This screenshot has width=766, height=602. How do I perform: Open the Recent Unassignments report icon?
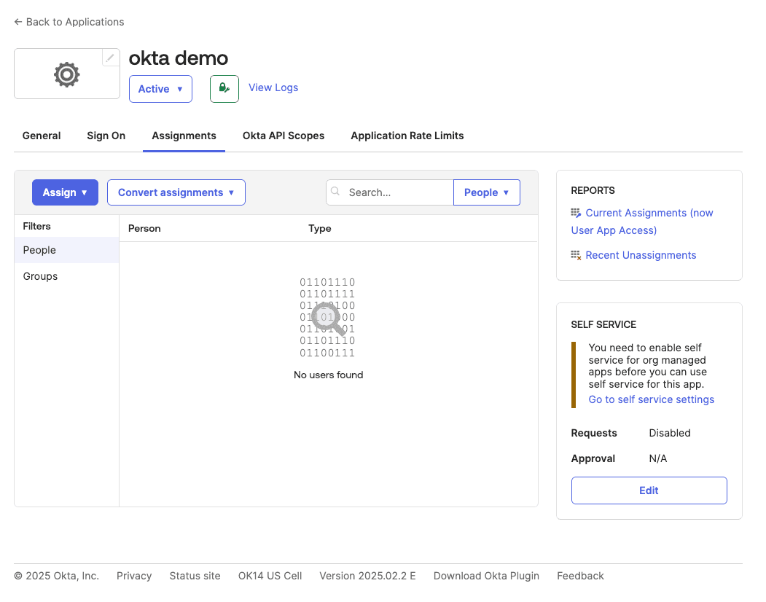coord(577,254)
